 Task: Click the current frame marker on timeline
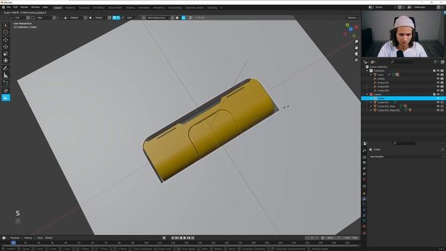click(13, 243)
